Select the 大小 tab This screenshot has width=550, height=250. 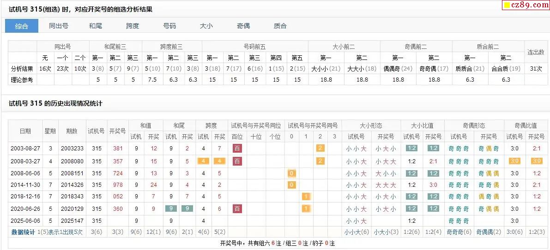click(x=206, y=26)
